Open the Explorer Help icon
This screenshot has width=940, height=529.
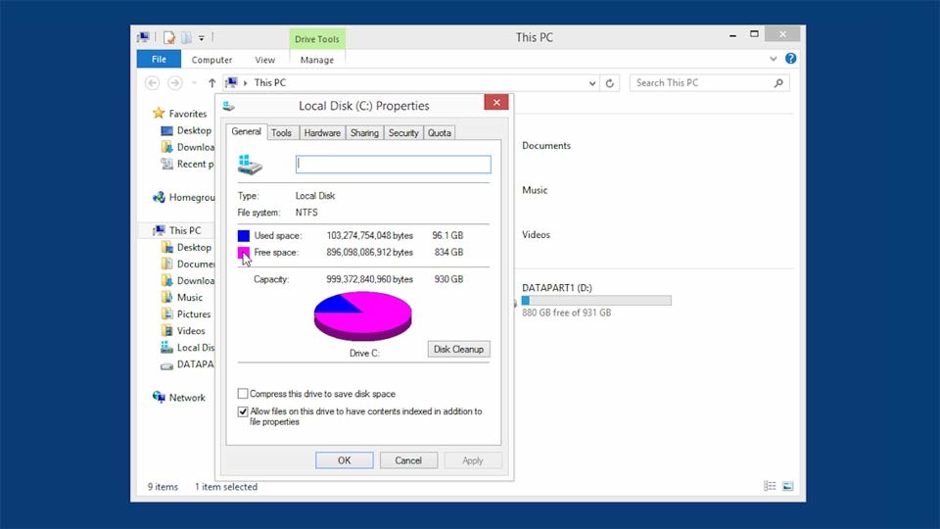791,59
